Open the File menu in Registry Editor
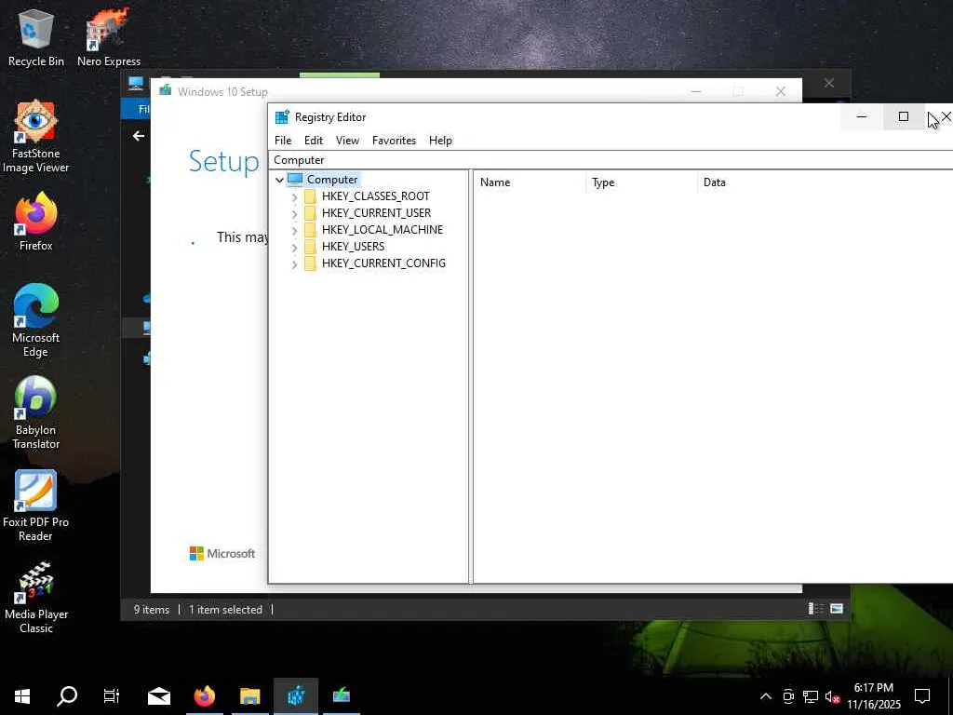The image size is (953, 715). point(283,141)
